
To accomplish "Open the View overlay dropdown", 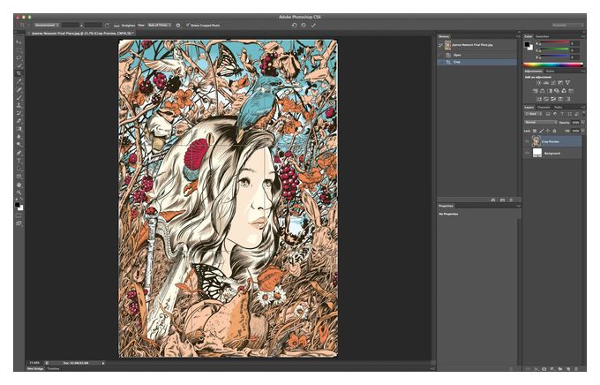I will [x=159, y=25].
